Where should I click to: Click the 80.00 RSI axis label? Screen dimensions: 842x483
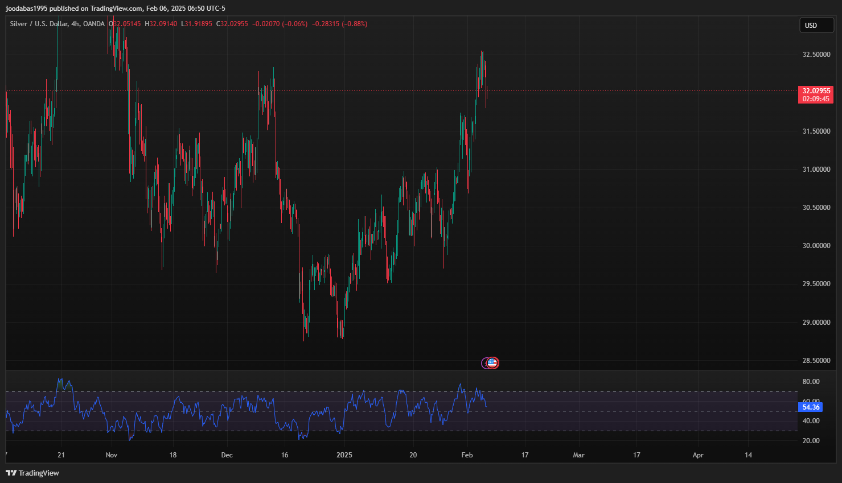point(811,382)
